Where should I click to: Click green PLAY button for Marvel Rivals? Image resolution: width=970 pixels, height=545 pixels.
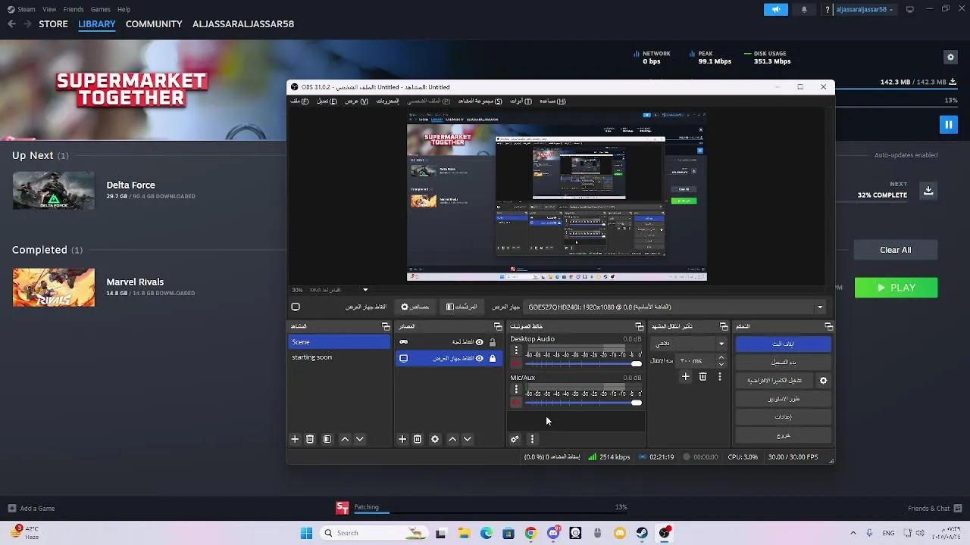pos(896,288)
